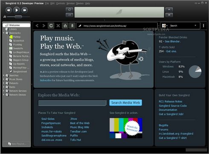Open the Bugzilla link
This screenshot has height=154, width=209.
(x=163, y=125)
